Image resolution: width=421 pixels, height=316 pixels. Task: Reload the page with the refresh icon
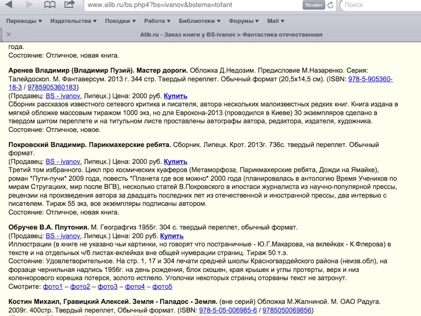330,5
